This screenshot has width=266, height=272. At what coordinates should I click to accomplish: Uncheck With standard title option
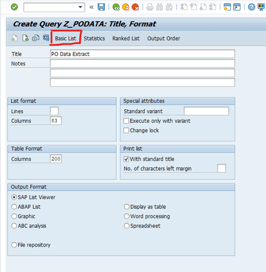pos(126,159)
